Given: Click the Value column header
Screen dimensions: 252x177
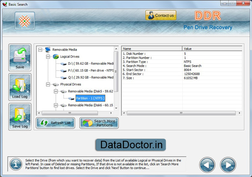Looking at the screenshot, I should (212, 49).
